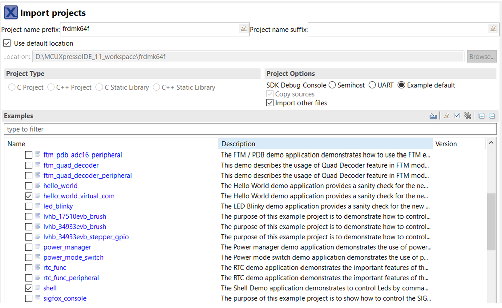Image resolution: width=502 pixels, height=308 pixels.
Task: Uncheck the shell example checkbox
Action: pyautogui.click(x=29, y=288)
